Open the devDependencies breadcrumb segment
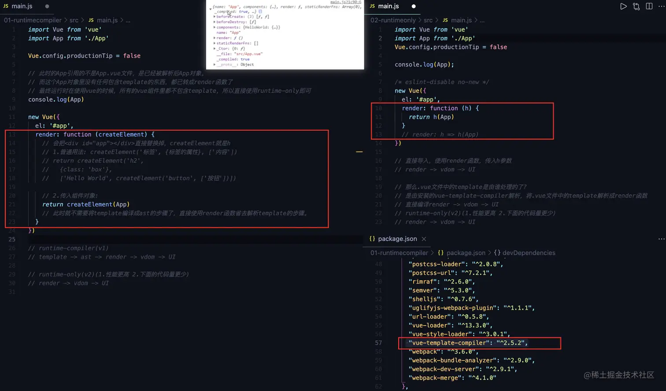Image resolution: width=666 pixels, height=391 pixels. point(529,253)
